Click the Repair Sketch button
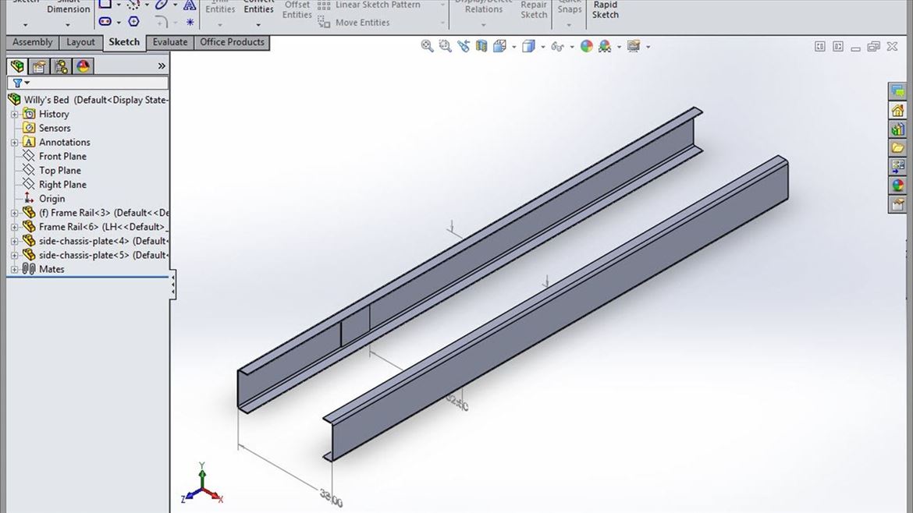 pos(533,10)
